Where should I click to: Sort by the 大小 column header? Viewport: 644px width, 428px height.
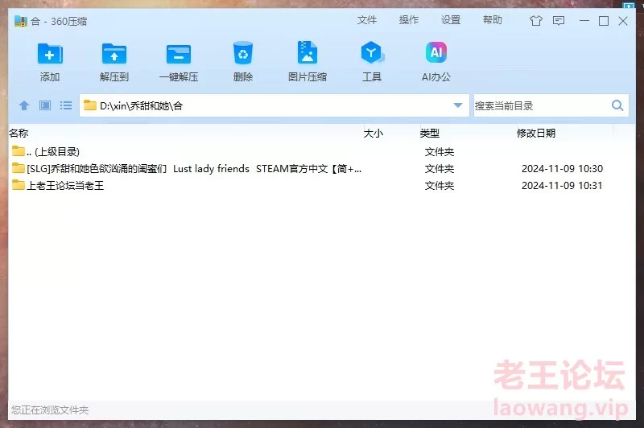[374, 133]
